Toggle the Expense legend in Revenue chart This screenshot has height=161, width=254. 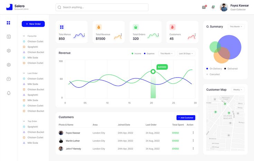(x=149, y=54)
